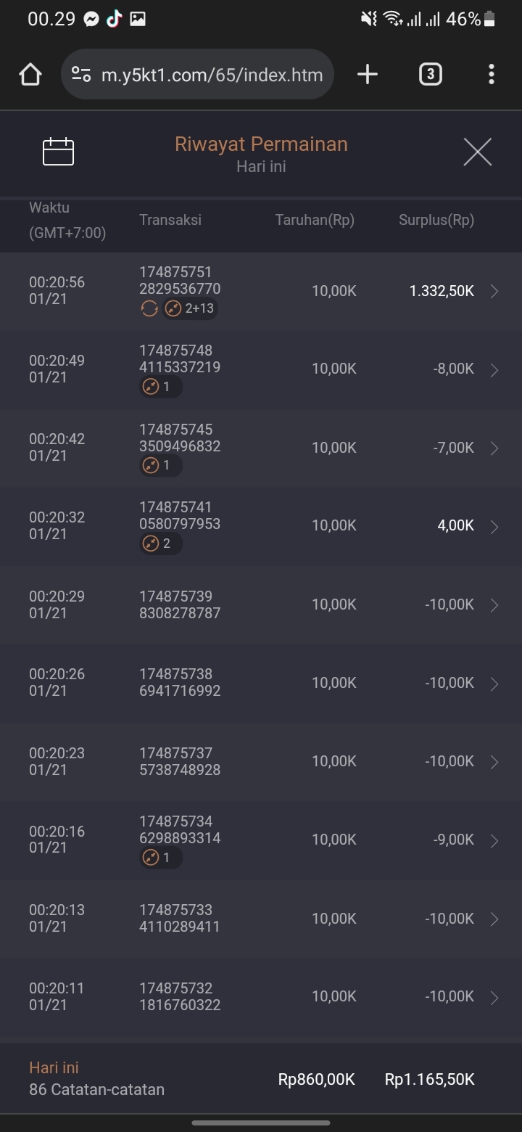Image resolution: width=522 pixels, height=1132 pixels.
Task: Open the tab switcher showing 3 tabs
Action: 430,74
